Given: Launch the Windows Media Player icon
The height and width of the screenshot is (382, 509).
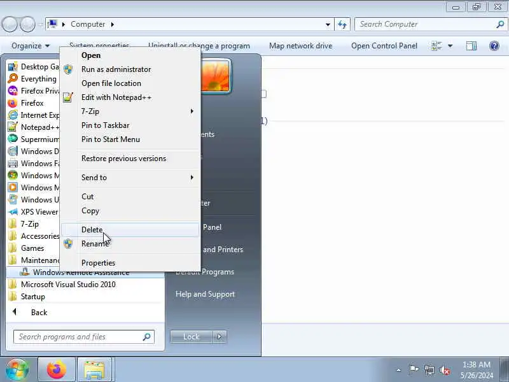Looking at the screenshot, I should click(13, 187).
